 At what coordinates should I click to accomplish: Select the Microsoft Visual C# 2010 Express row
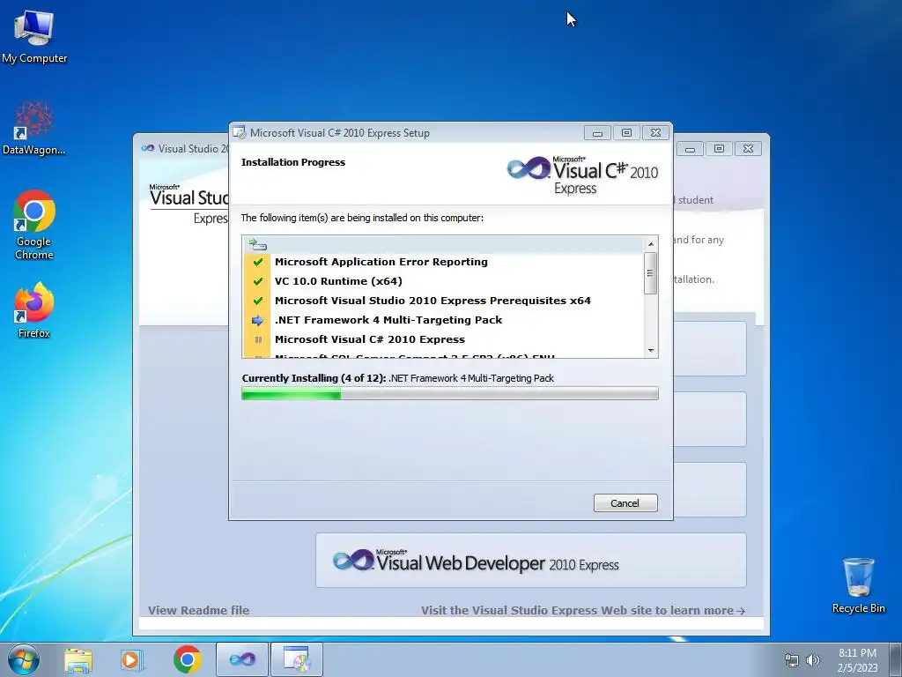443,339
